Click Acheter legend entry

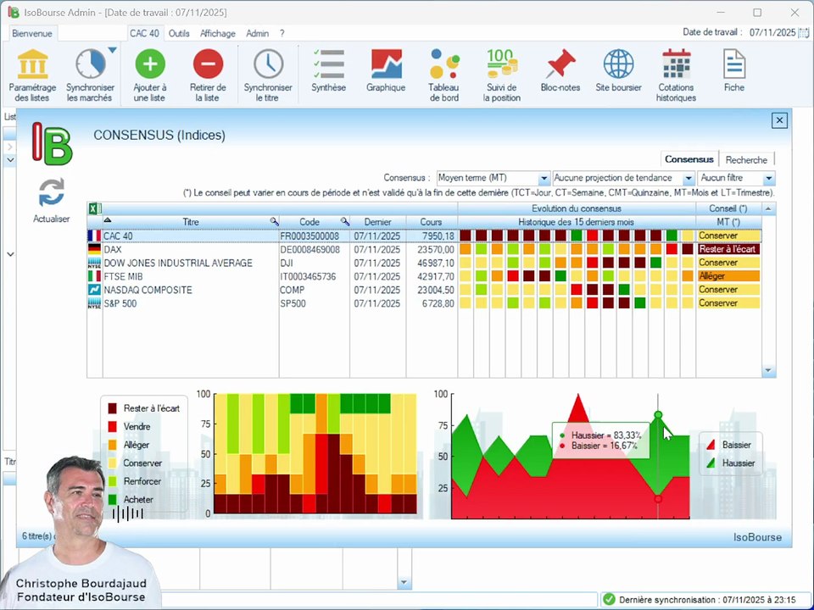[131, 500]
